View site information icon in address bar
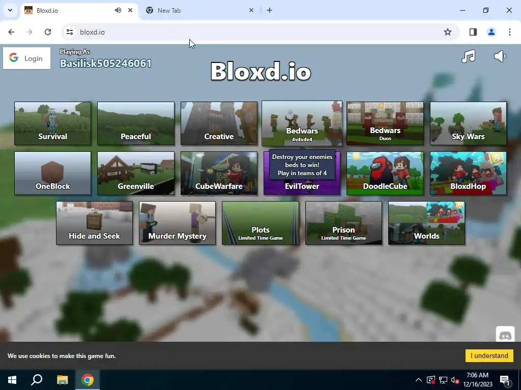This screenshot has height=390, width=521. pos(70,32)
